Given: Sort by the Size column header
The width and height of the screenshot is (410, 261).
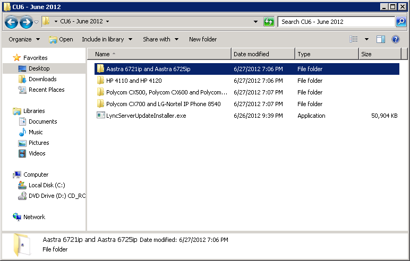Looking at the screenshot, I should [x=380, y=54].
